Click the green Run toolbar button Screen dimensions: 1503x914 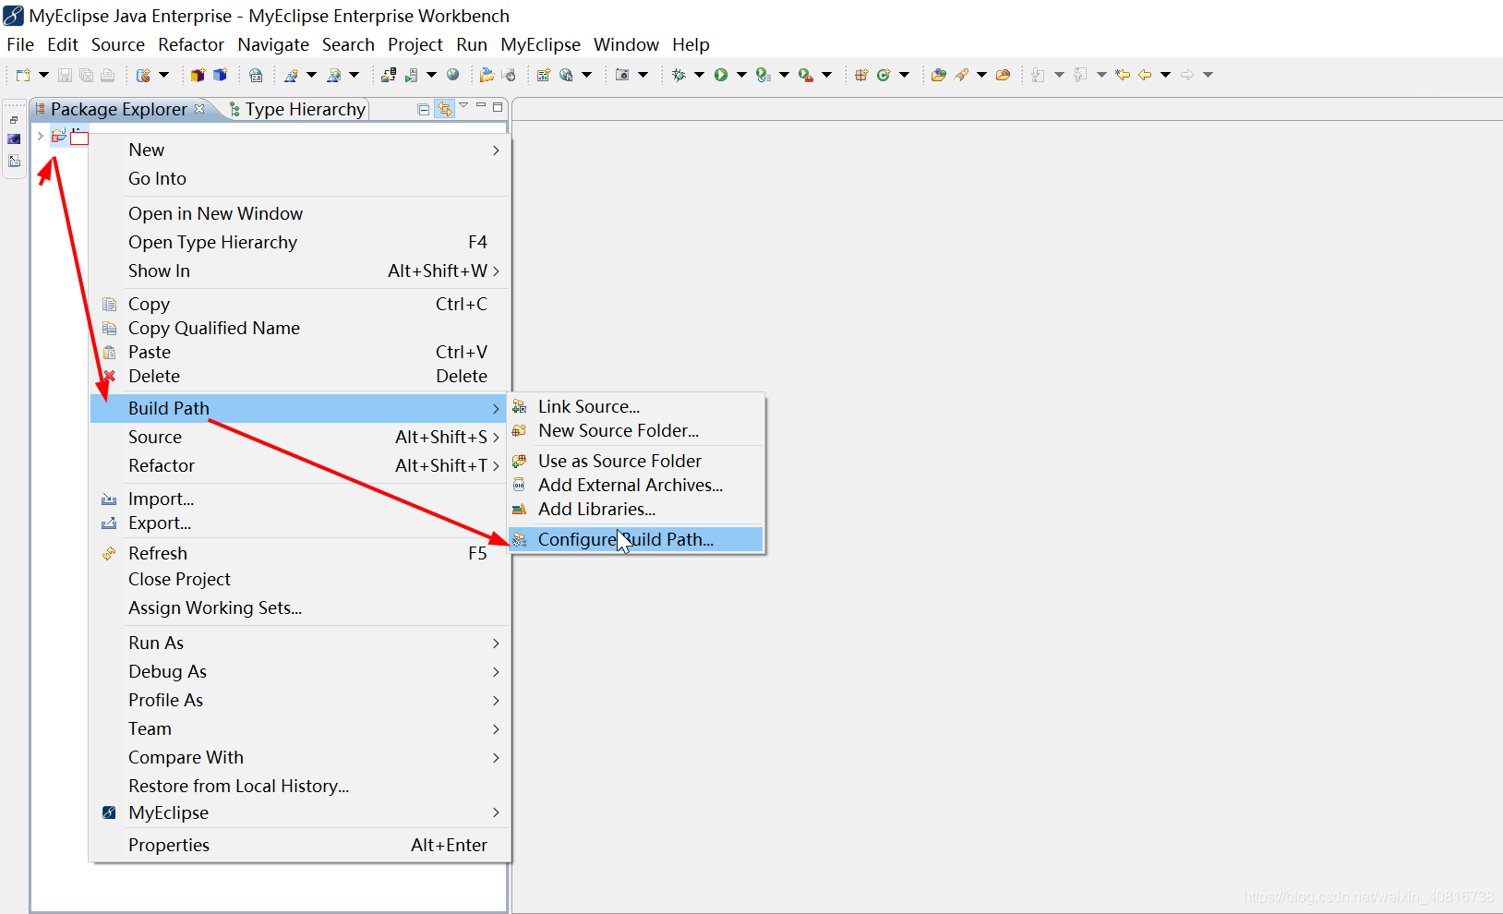[x=721, y=75]
